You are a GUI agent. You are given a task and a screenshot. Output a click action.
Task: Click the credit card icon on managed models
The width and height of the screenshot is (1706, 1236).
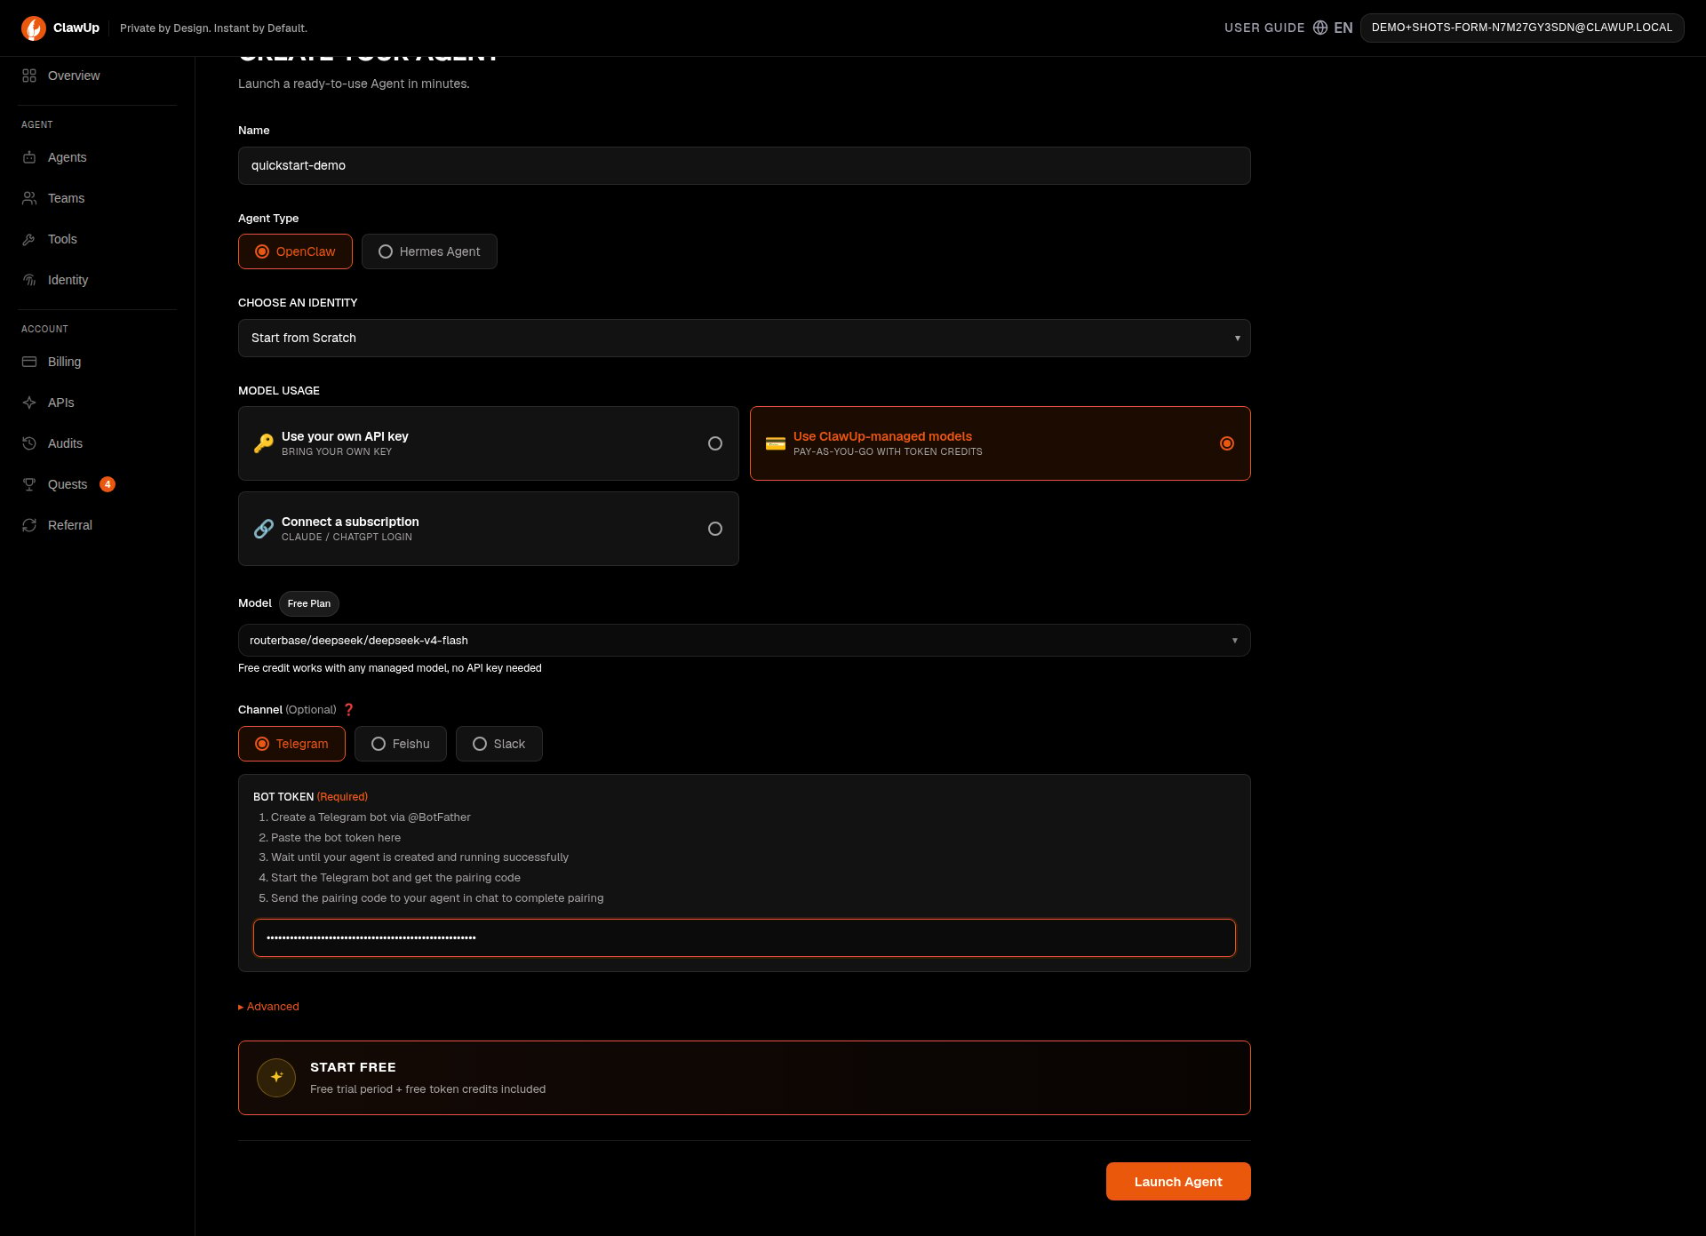click(776, 443)
